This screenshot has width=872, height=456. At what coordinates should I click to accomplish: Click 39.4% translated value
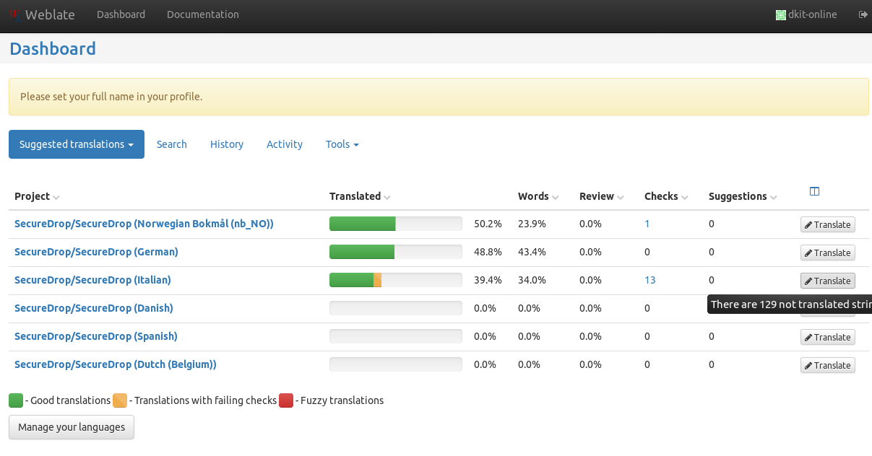click(488, 280)
